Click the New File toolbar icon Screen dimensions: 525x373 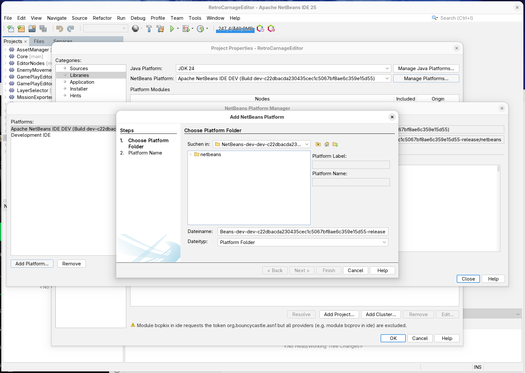11,29
